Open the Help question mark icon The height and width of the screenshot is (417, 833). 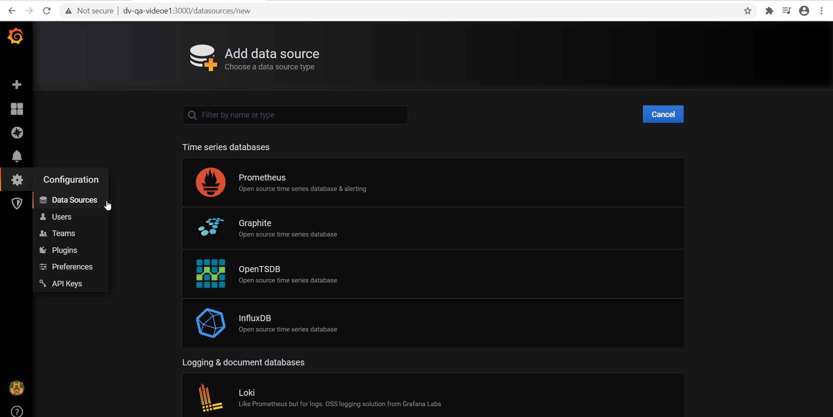click(x=17, y=411)
